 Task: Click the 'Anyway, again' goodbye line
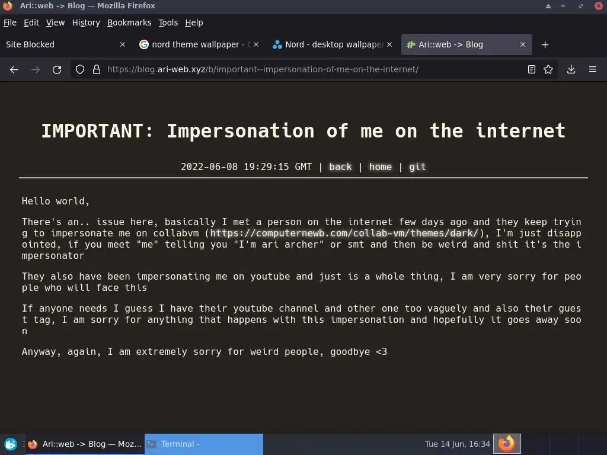pyautogui.click(x=205, y=352)
